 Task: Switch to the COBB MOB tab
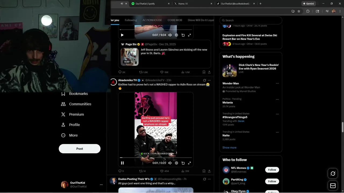point(175,20)
